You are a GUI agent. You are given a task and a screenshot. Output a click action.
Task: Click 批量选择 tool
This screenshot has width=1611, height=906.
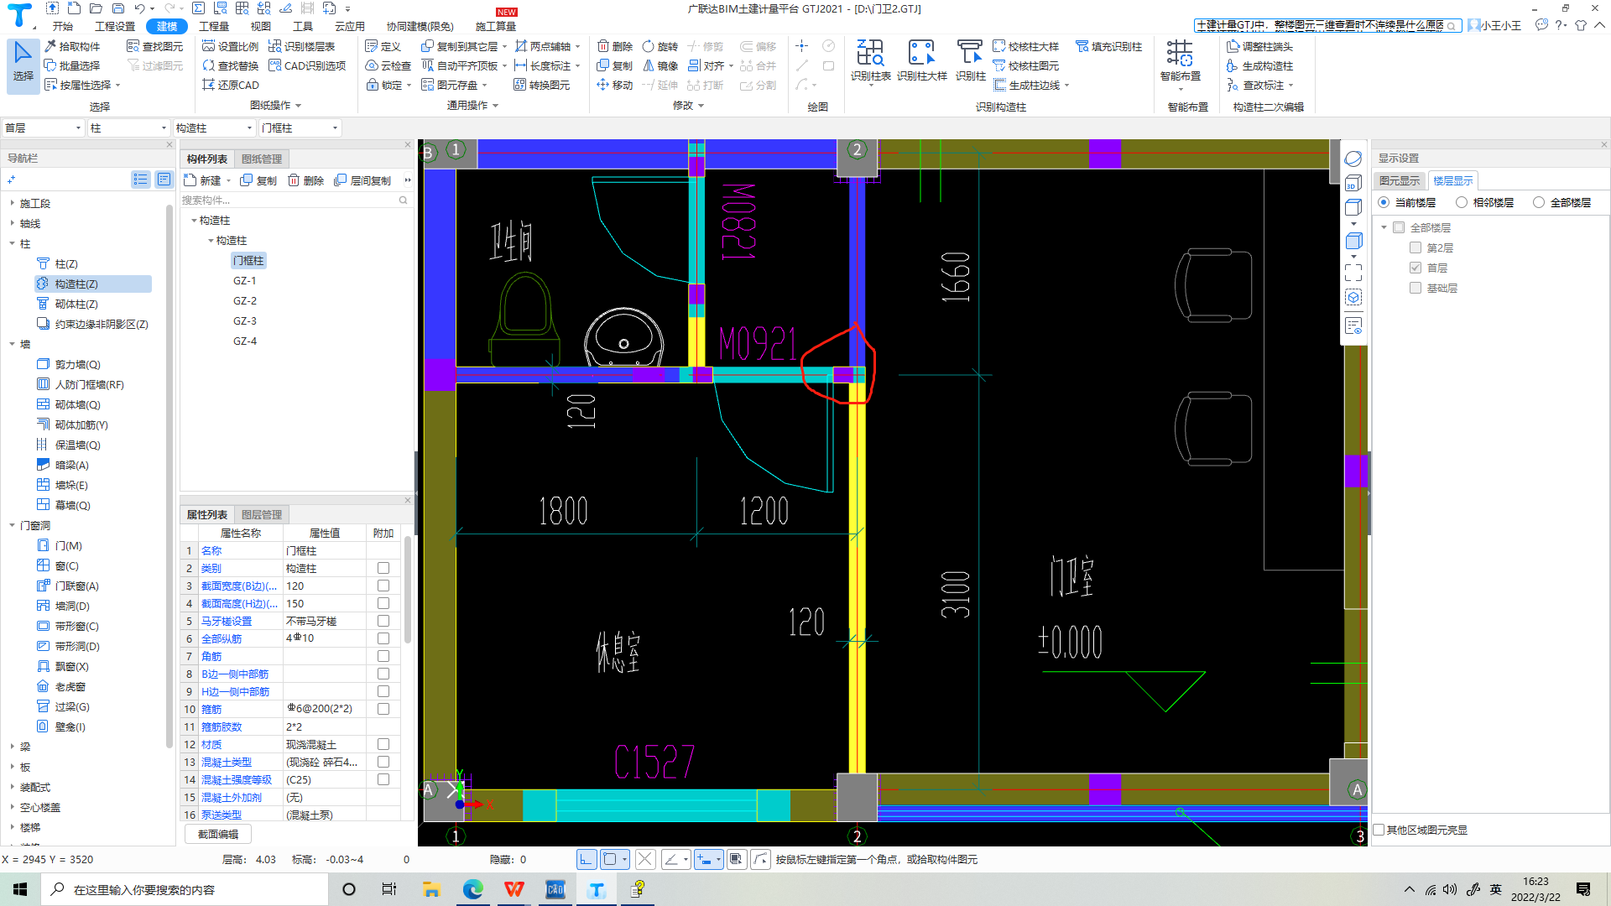click(x=72, y=65)
